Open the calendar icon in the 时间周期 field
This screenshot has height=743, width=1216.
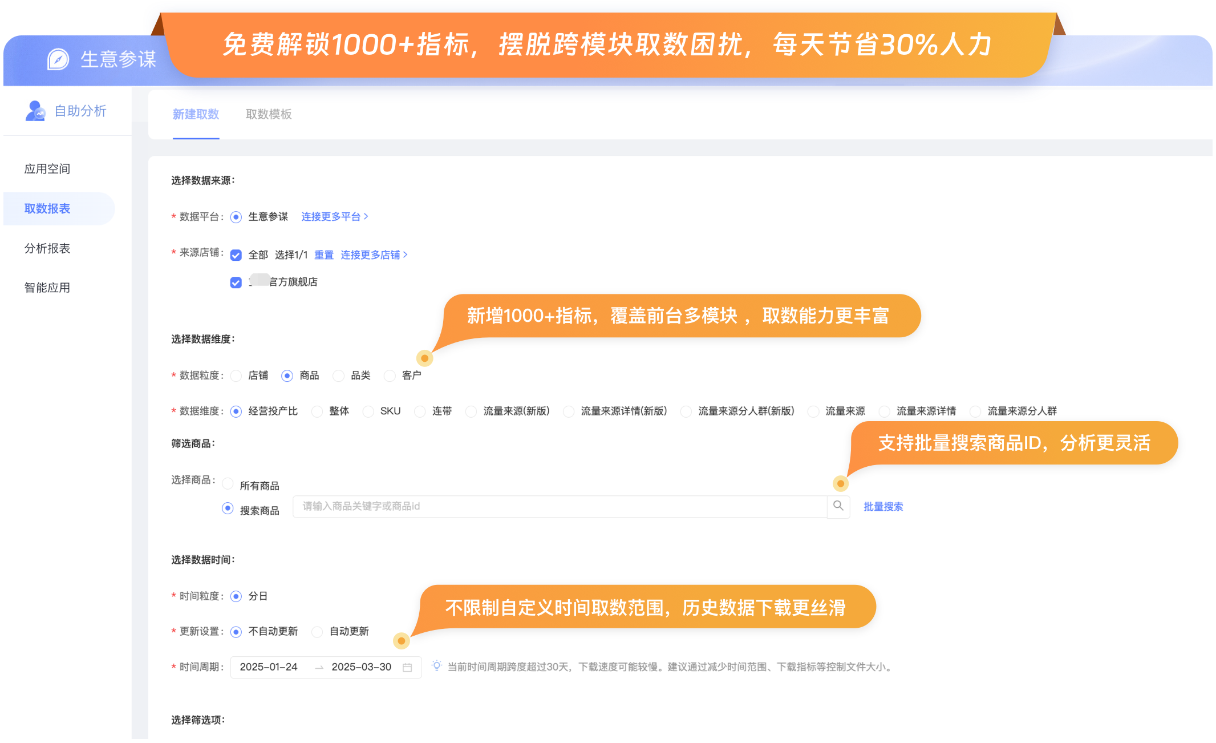pyautogui.click(x=407, y=667)
